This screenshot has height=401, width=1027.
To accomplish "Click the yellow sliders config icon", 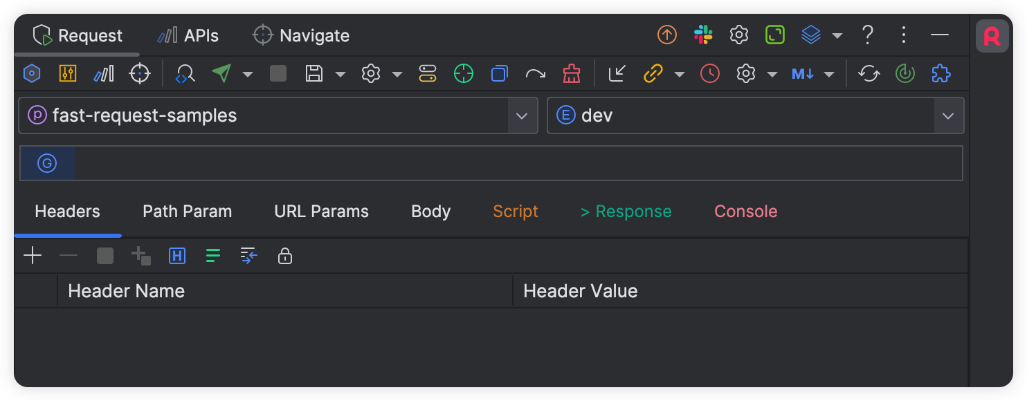I will click(67, 74).
